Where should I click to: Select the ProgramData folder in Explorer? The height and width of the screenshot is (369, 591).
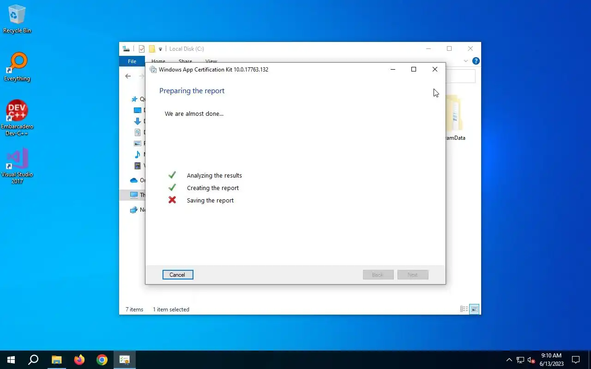click(455, 118)
